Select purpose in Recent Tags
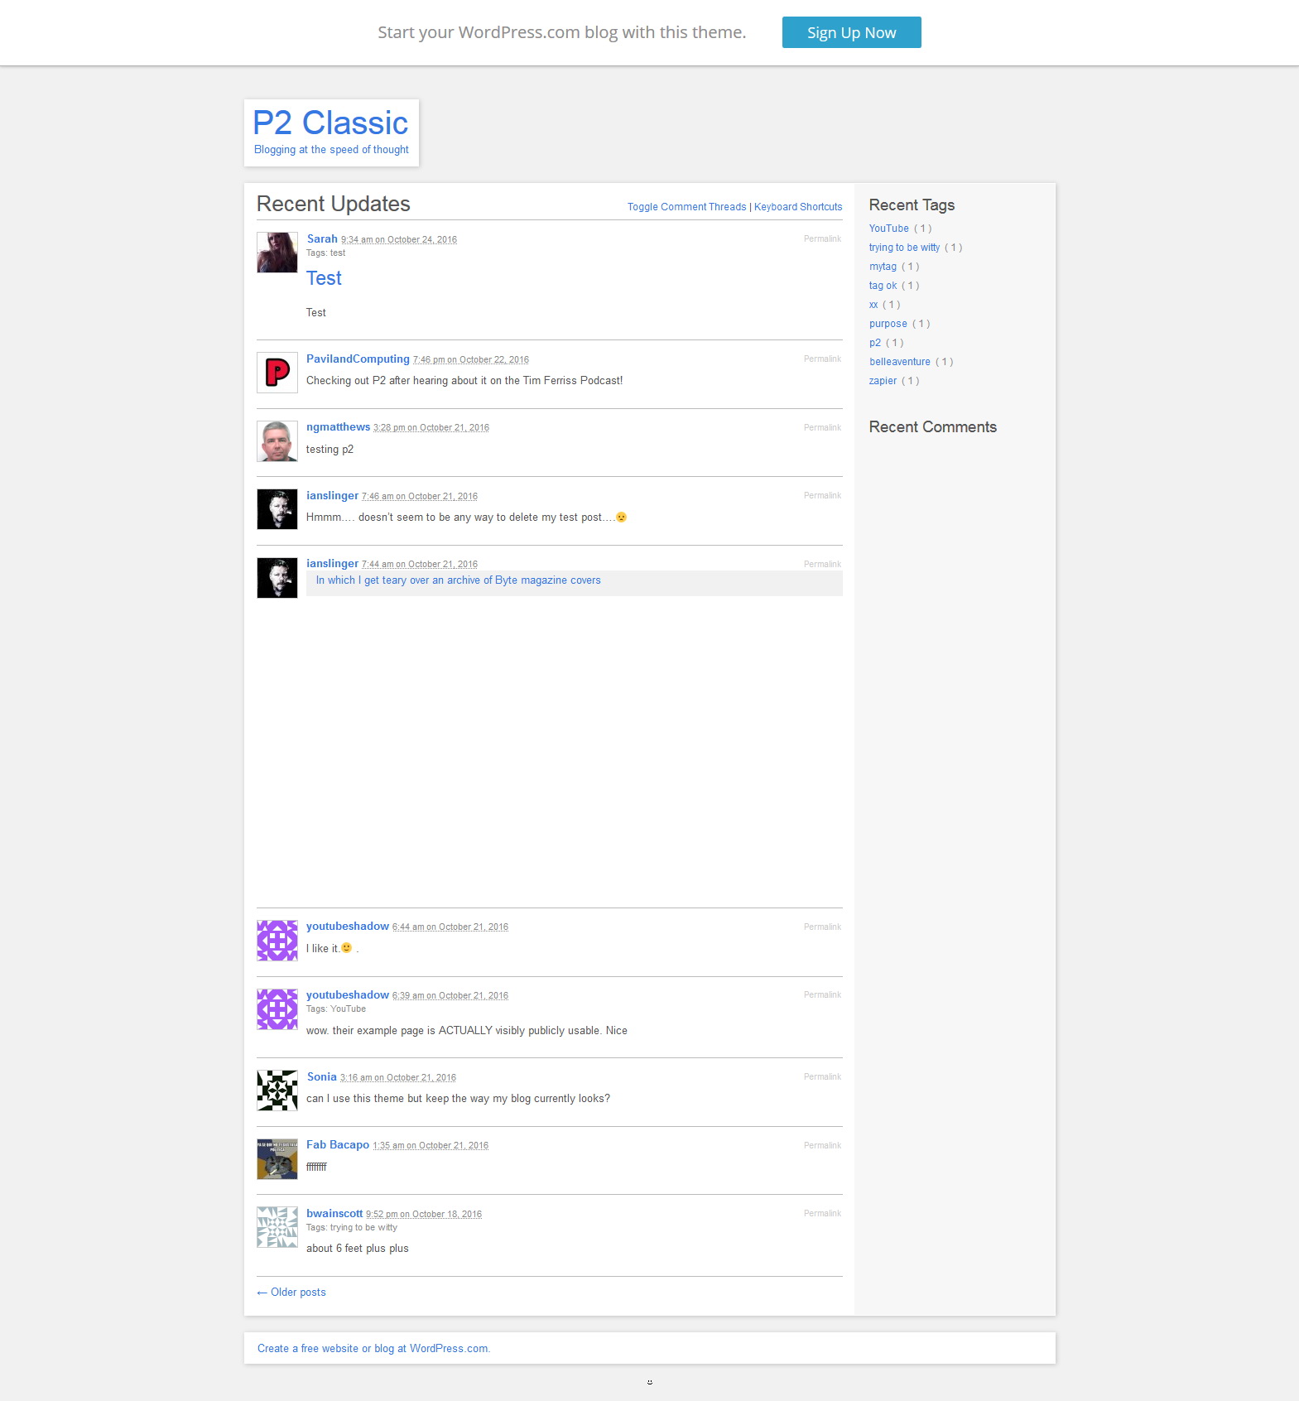This screenshot has width=1299, height=1401. point(888,324)
